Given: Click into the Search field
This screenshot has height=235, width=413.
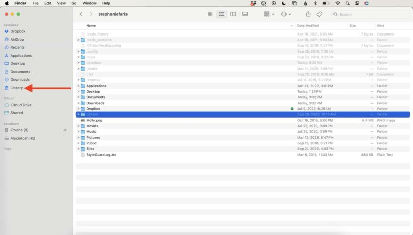Looking at the screenshot, I should [370, 14].
